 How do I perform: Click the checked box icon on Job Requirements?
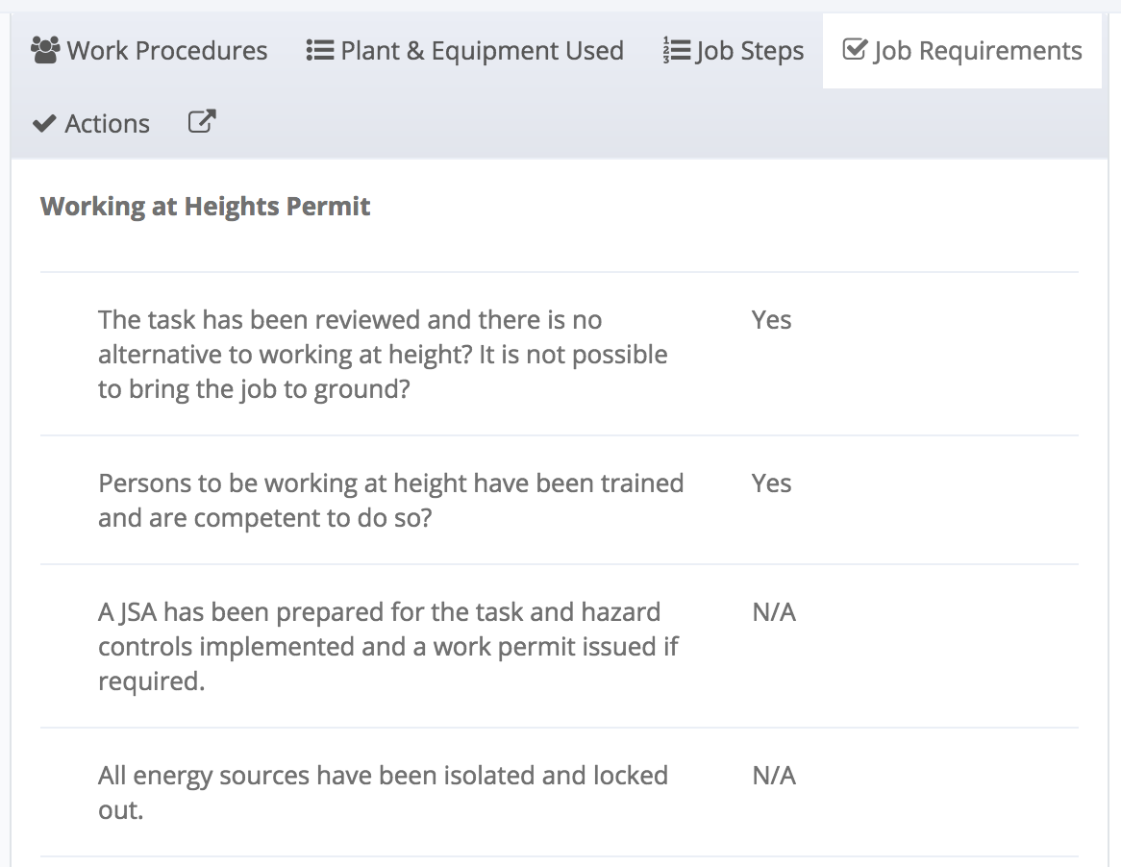(x=854, y=50)
